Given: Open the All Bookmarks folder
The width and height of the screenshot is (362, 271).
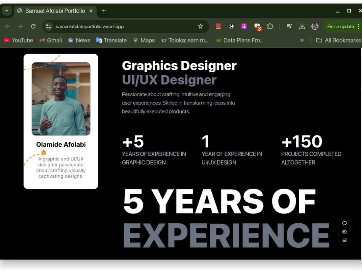Looking at the screenshot, I should pos(338,40).
